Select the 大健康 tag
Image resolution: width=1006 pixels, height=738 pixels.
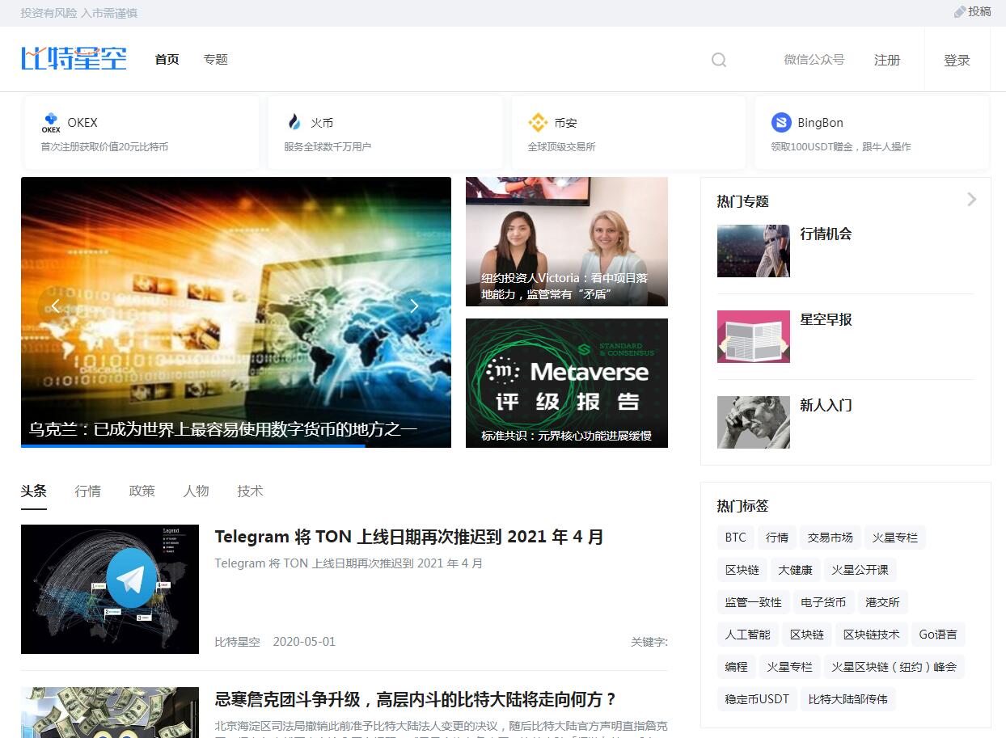click(795, 570)
